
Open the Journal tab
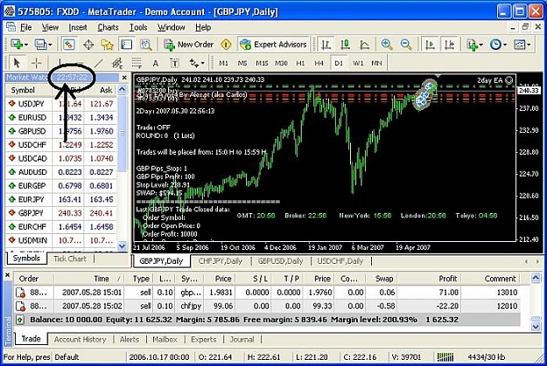pyautogui.click(x=242, y=340)
